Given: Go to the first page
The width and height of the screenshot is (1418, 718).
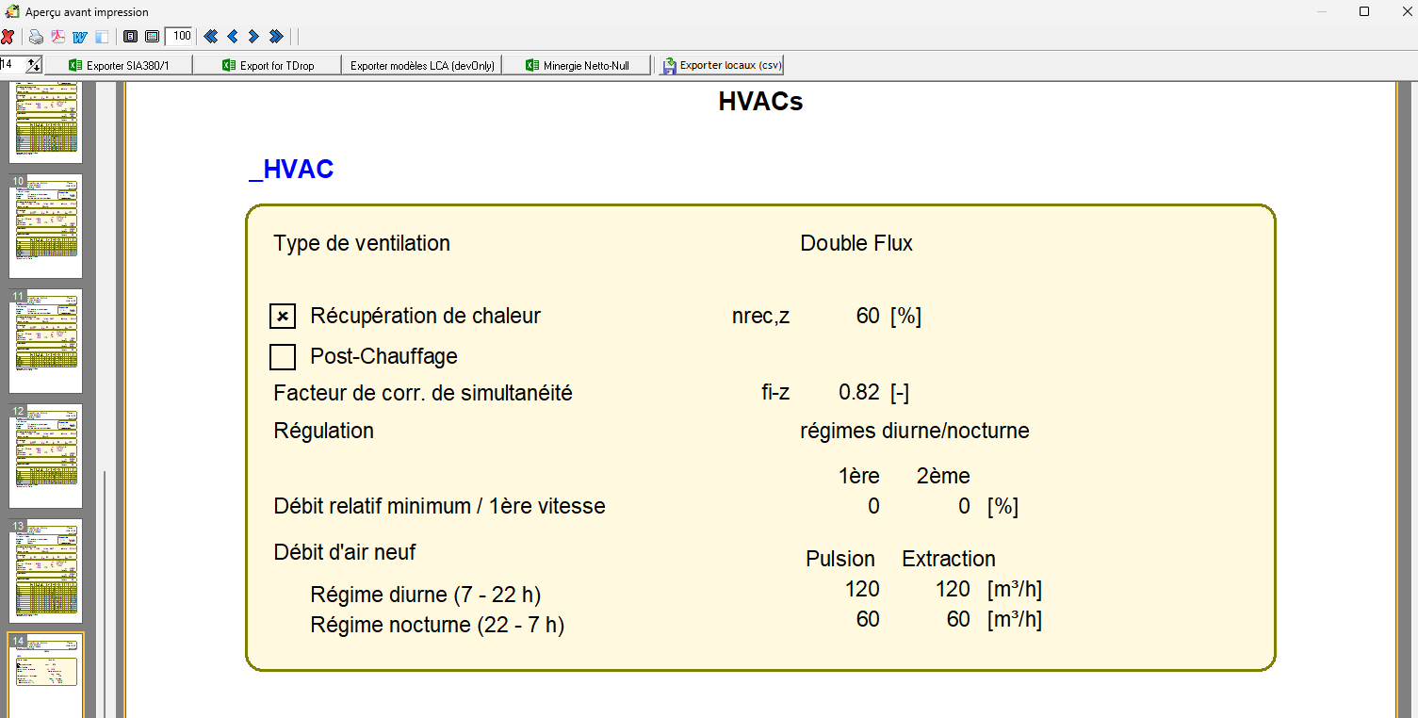Looking at the screenshot, I should [210, 37].
